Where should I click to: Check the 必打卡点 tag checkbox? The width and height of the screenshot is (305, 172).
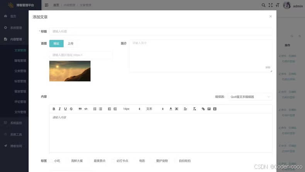click(113, 161)
